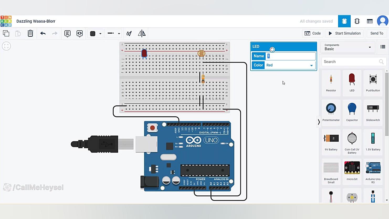Rename project Dazzling Waasa-Blorr

pyautogui.click(x=36, y=21)
